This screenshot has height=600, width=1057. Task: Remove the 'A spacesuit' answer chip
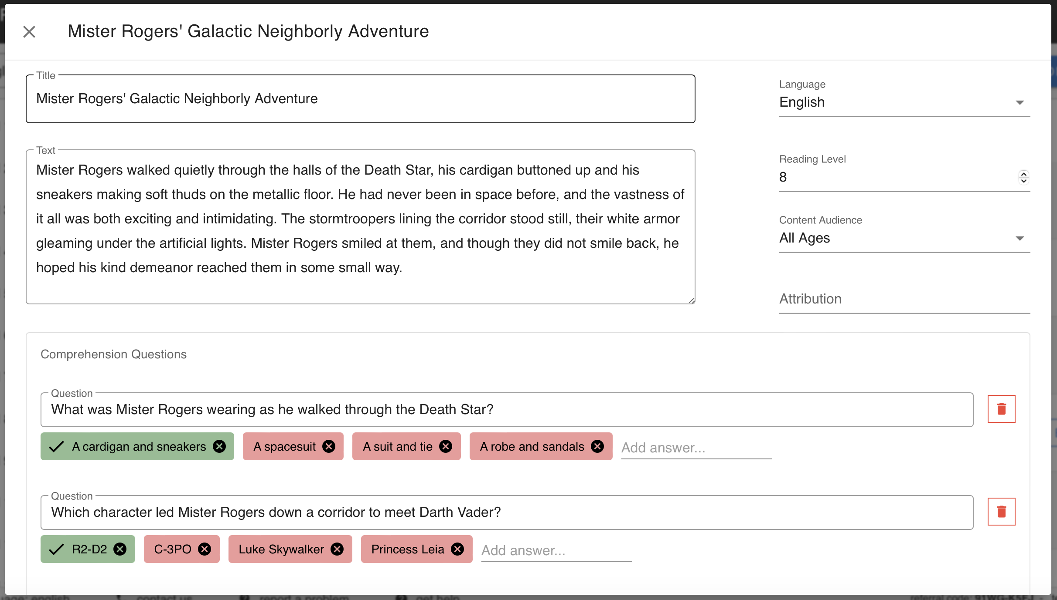click(329, 446)
